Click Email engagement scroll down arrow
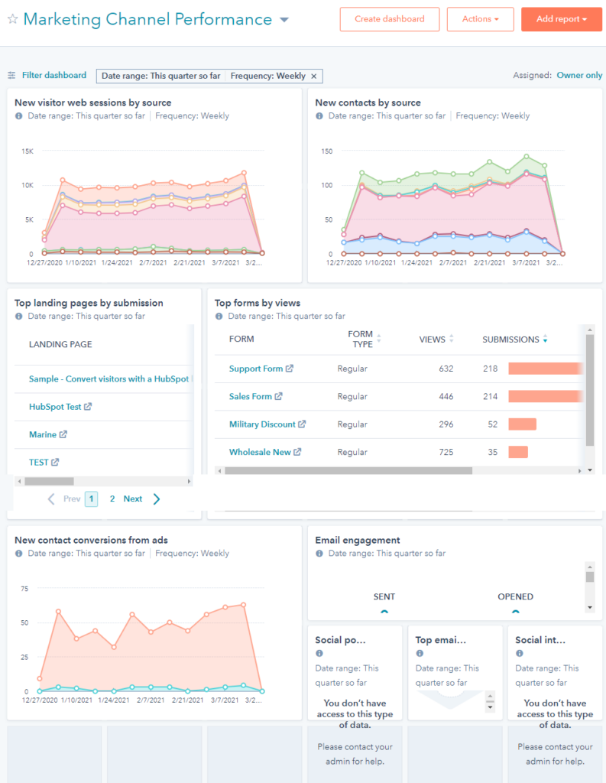 point(590,608)
